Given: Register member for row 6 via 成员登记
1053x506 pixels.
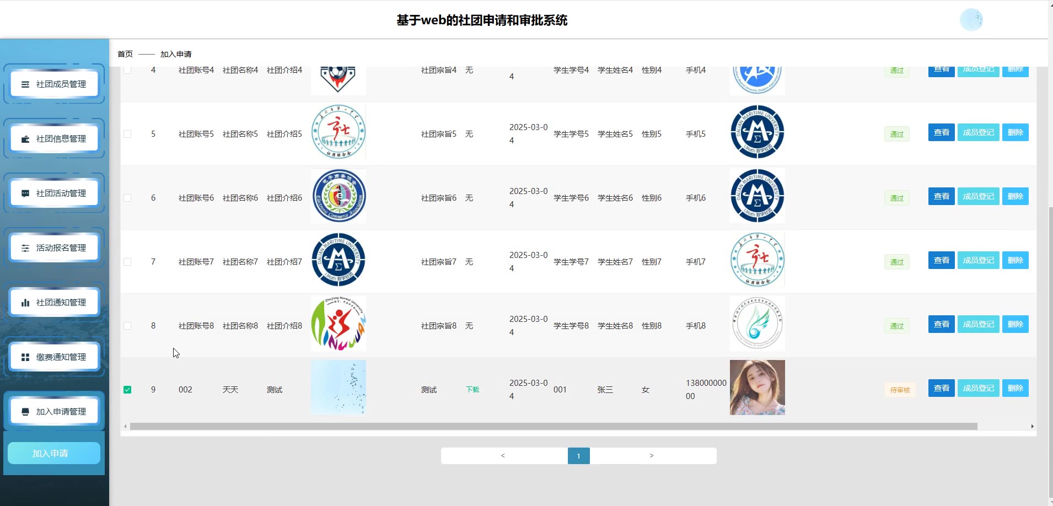Looking at the screenshot, I should click(979, 196).
